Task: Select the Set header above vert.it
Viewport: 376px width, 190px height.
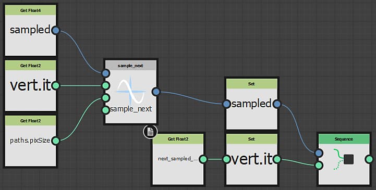Action: pyautogui.click(x=252, y=139)
